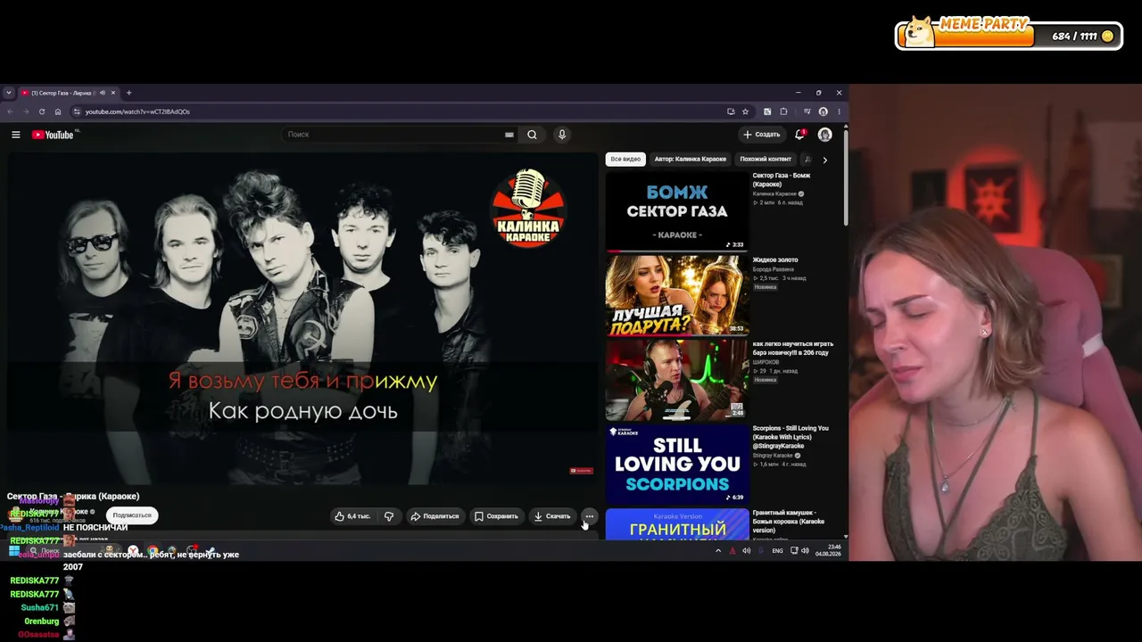Open the Гранитный камушек karaoke thumbnail
Screen dimensions: 1142x642
(677, 524)
